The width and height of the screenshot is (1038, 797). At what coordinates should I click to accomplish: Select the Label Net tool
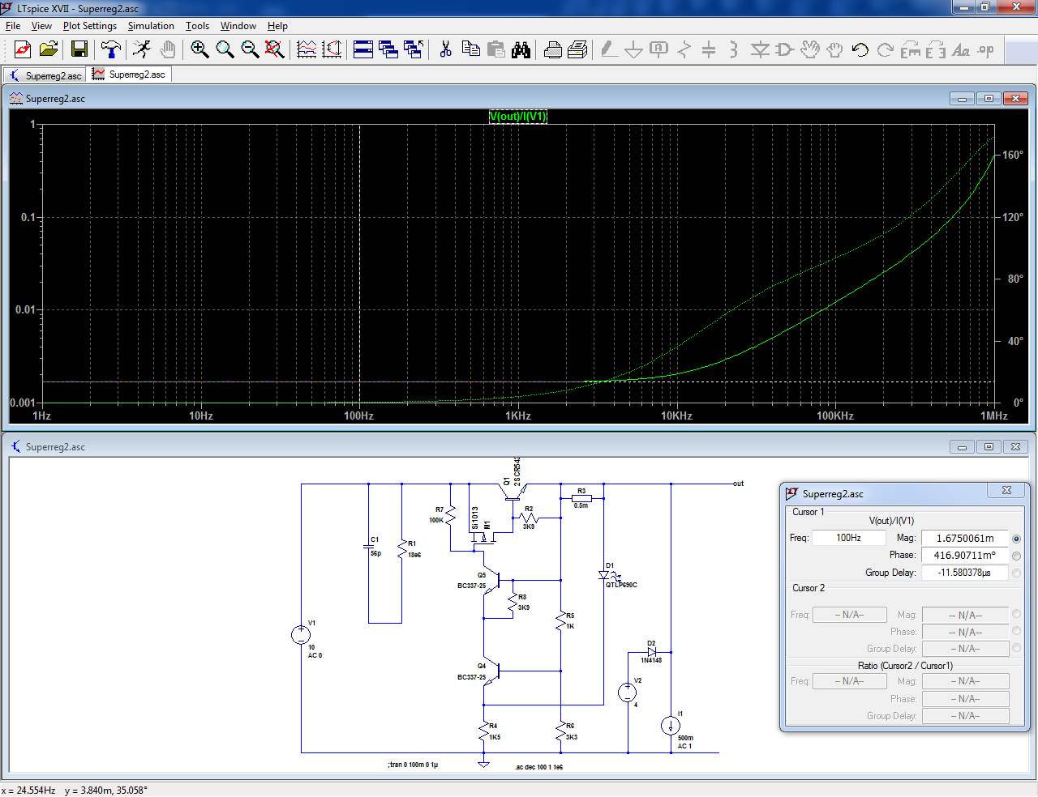pyautogui.click(x=659, y=50)
